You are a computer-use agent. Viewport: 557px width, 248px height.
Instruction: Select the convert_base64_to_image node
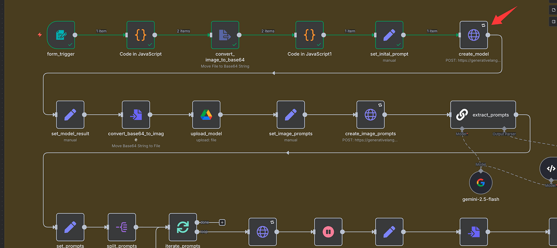click(136, 114)
